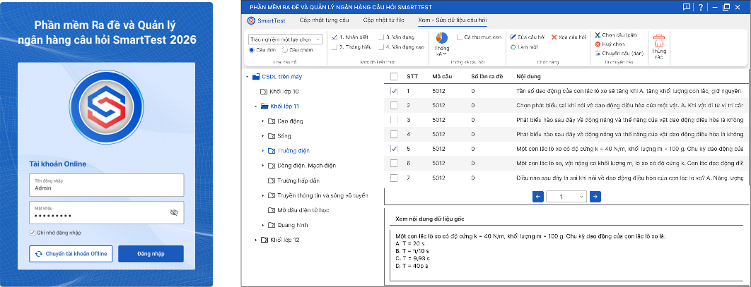
Task: Click the Thùng rác trash bin icon
Action: pyautogui.click(x=659, y=42)
